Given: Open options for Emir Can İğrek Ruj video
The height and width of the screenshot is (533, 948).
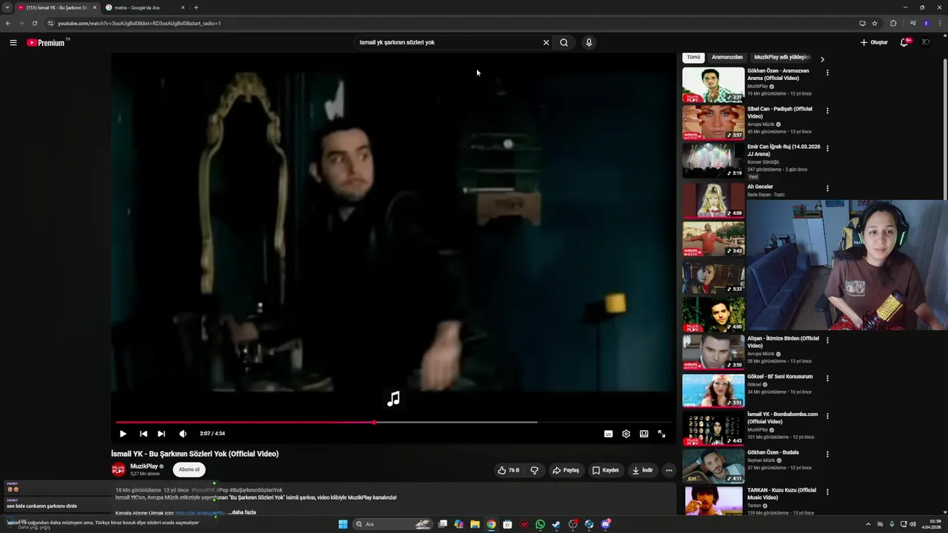Looking at the screenshot, I should (x=827, y=148).
